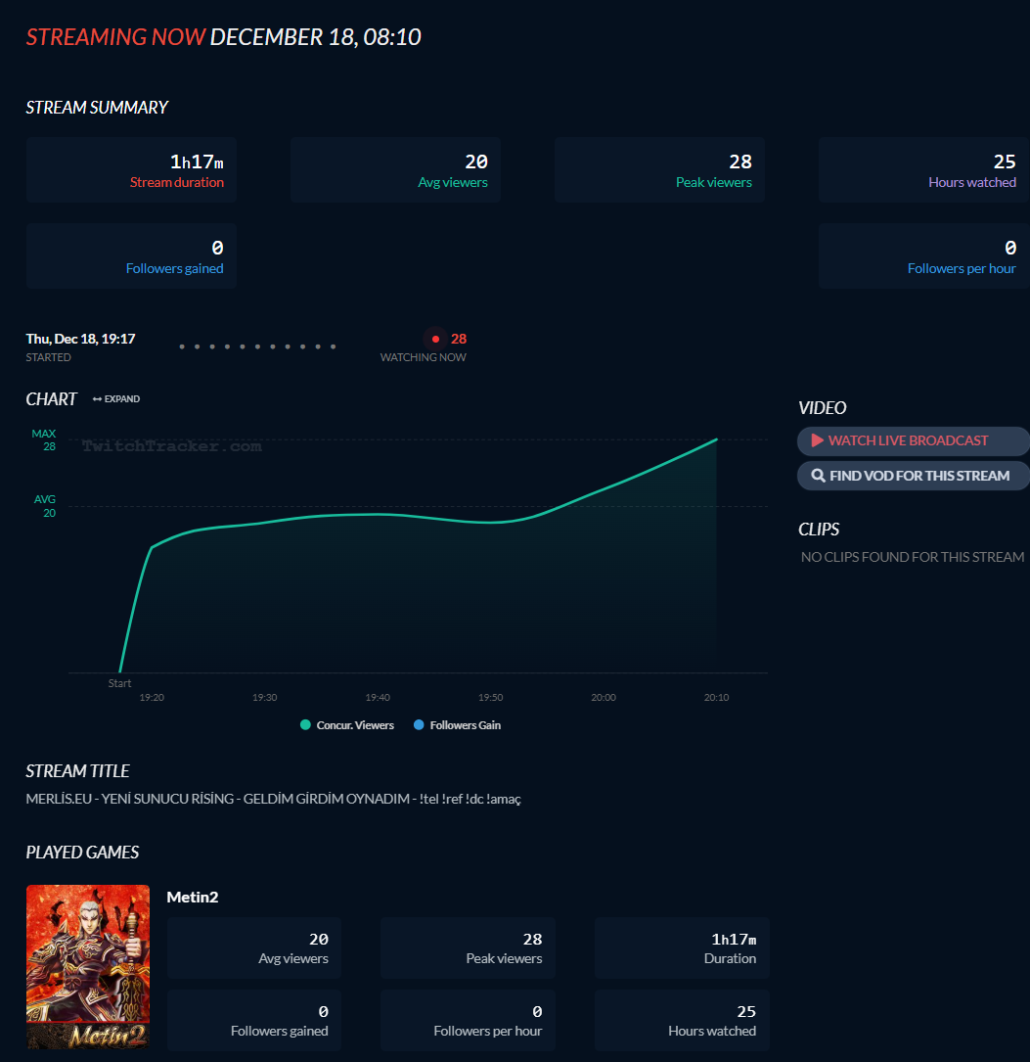Click the chart peak point at 20:10
Viewport: 1030px width, 1062px height.
point(717,439)
